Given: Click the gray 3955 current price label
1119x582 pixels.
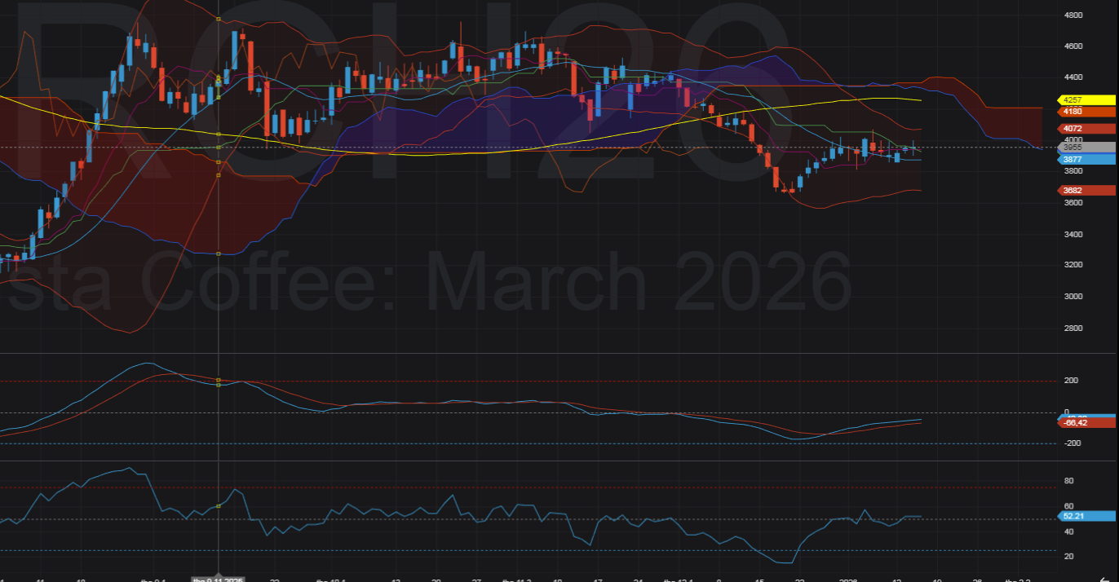Looking at the screenshot, I should pyautogui.click(x=1086, y=148).
